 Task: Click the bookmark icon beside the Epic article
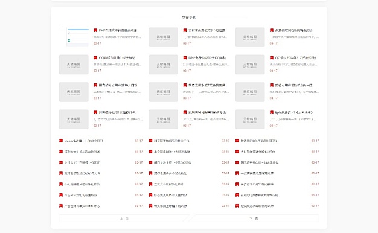[272, 112]
